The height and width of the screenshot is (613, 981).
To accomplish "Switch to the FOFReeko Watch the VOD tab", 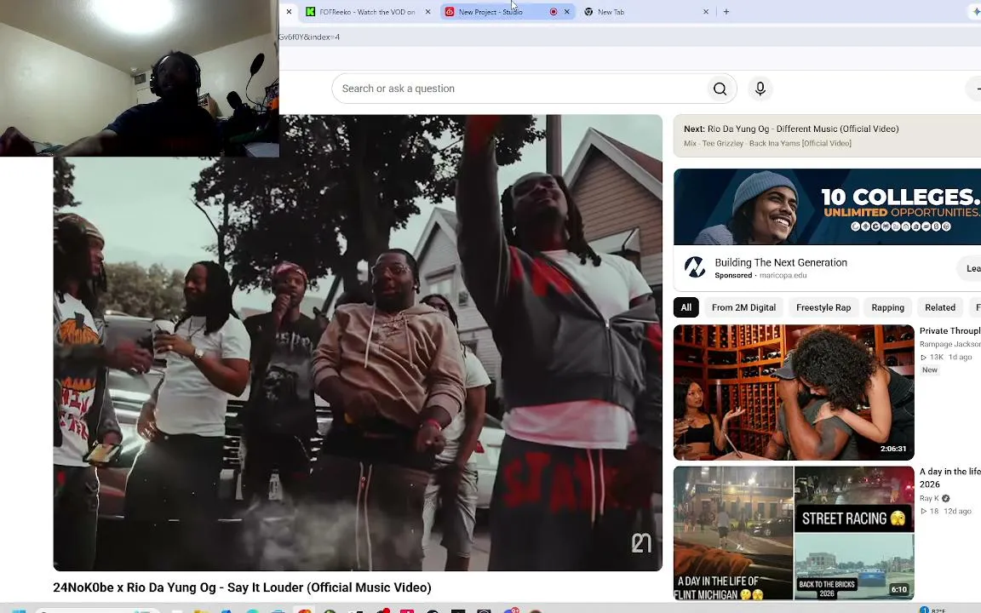I will 367,12.
